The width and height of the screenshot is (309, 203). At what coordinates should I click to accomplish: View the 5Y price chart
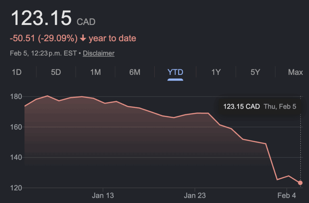(255, 72)
